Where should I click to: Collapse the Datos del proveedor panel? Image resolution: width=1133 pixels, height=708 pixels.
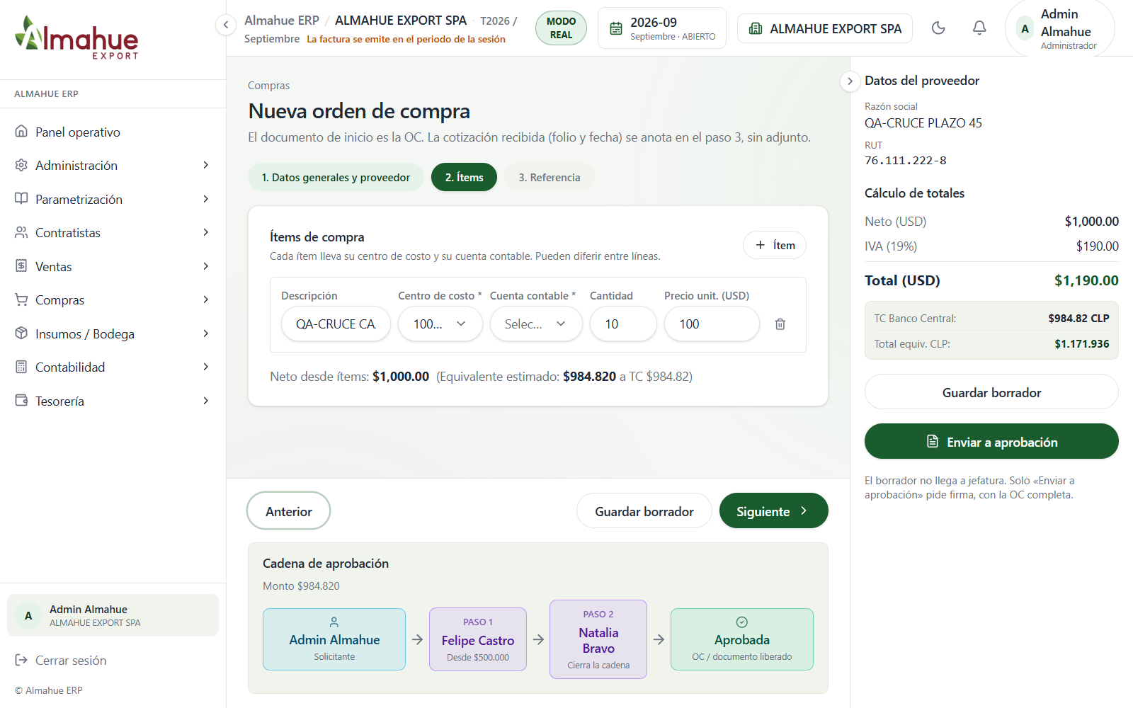pos(850,81)
